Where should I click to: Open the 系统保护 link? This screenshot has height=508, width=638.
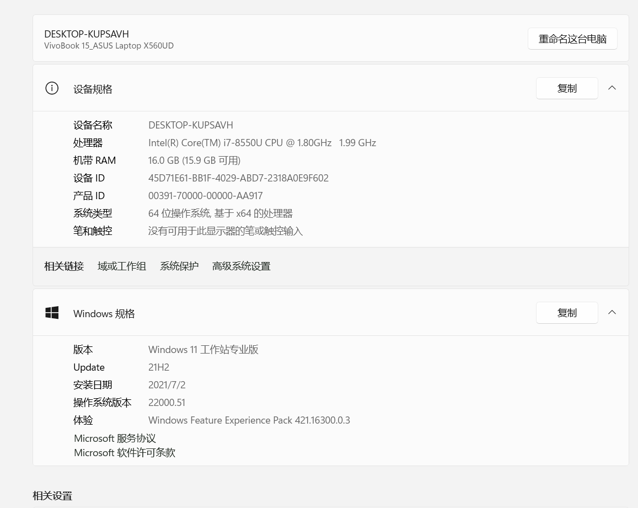179,266
